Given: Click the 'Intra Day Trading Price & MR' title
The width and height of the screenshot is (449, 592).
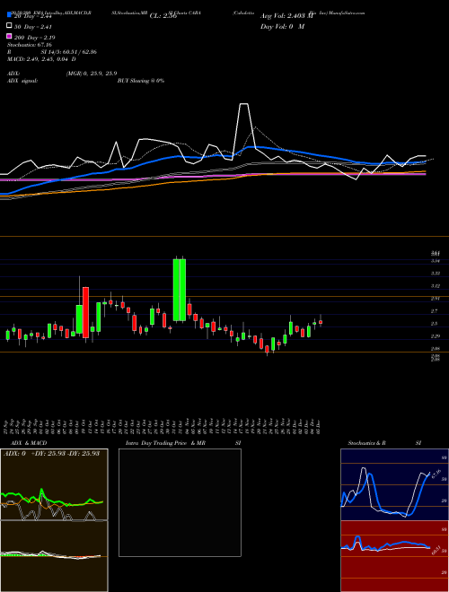Looking at the screenshot, I should click(x=165, y=443).
